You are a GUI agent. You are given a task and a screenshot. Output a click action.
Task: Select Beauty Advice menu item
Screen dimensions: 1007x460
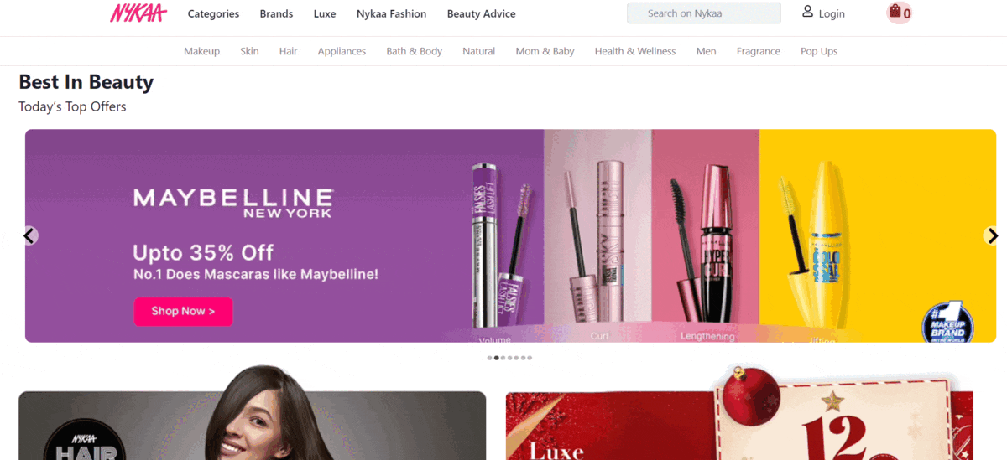(x=481, y=14)
